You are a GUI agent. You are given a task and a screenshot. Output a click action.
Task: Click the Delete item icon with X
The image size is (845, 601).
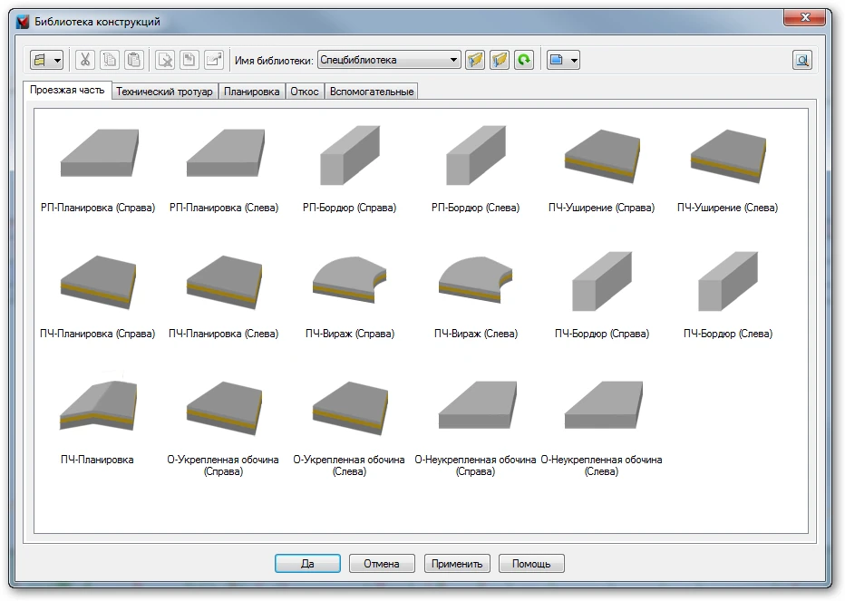(x=165, y=60)
